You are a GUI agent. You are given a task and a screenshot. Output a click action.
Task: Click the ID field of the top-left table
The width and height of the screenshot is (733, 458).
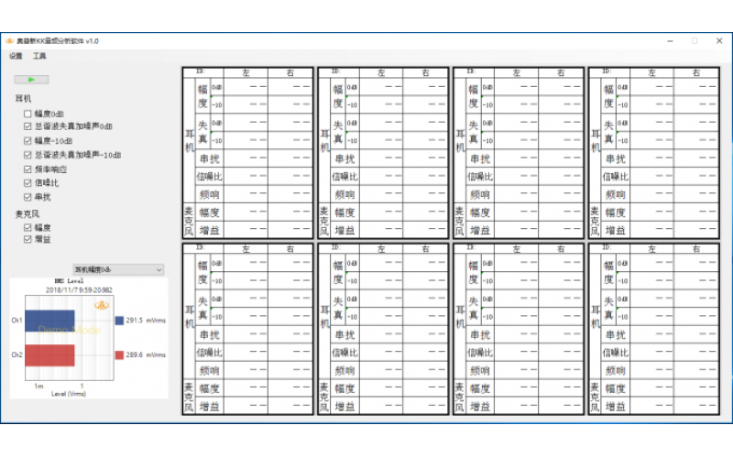pyautogui.click(x=203, y=71)
